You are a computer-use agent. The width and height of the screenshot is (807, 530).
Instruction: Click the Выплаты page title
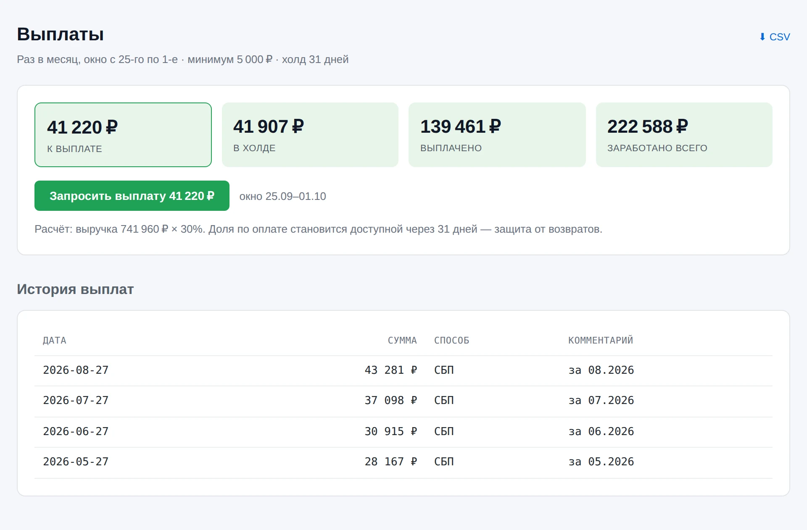tap(60, 34)
